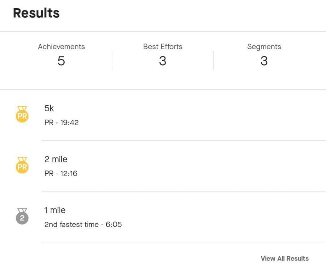326x271 pixels.
Task: Click the Achievements count of 5
Action: tap(61, 61)
